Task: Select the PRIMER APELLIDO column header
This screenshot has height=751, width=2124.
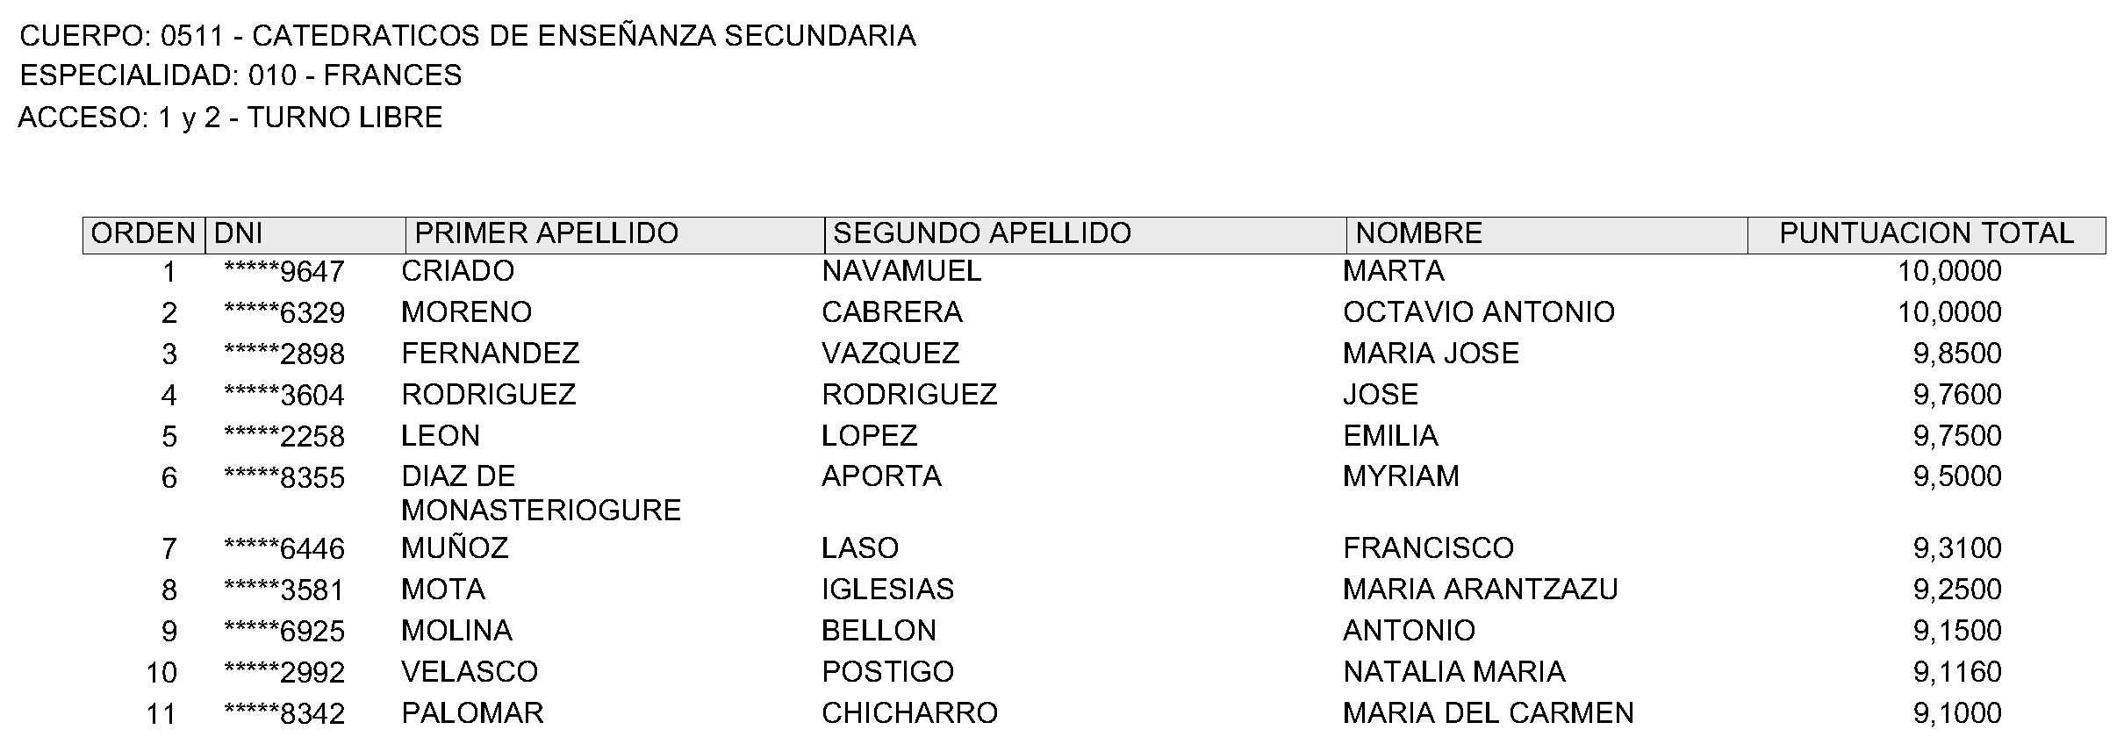Action: pyautogui.click(x=546, y=234)
